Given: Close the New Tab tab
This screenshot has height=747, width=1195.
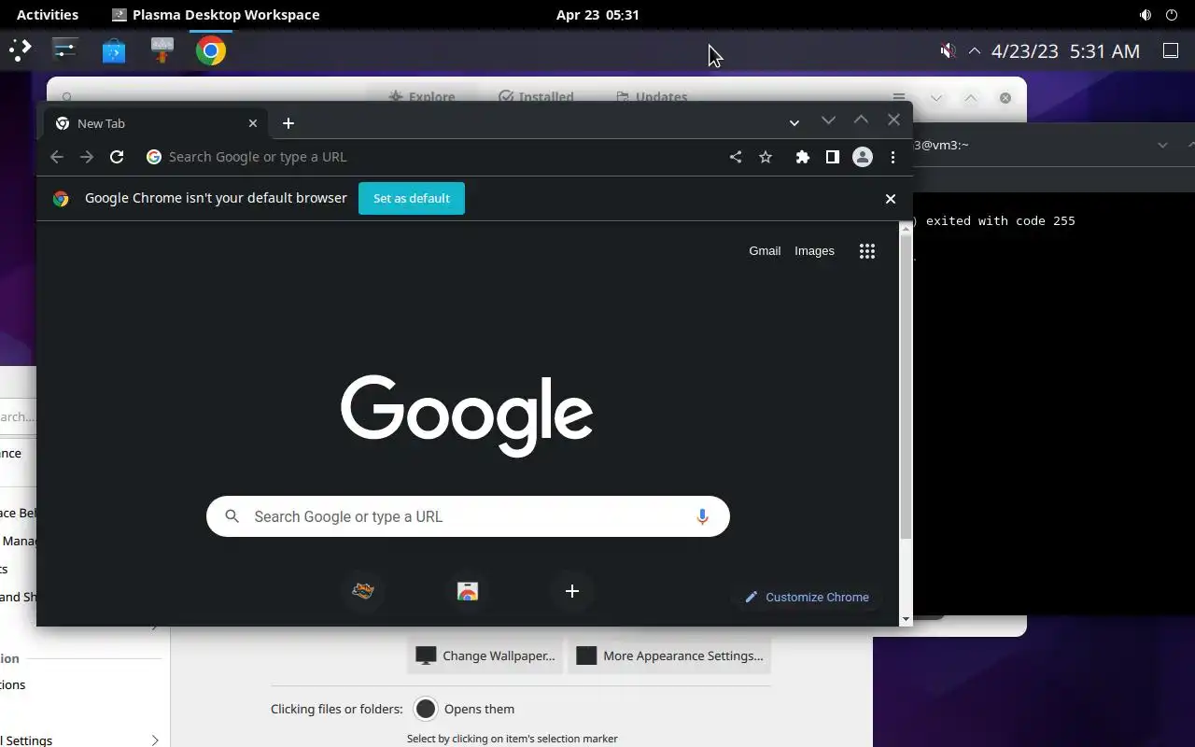Looking at the screenshot, I should tap(252, 123).
